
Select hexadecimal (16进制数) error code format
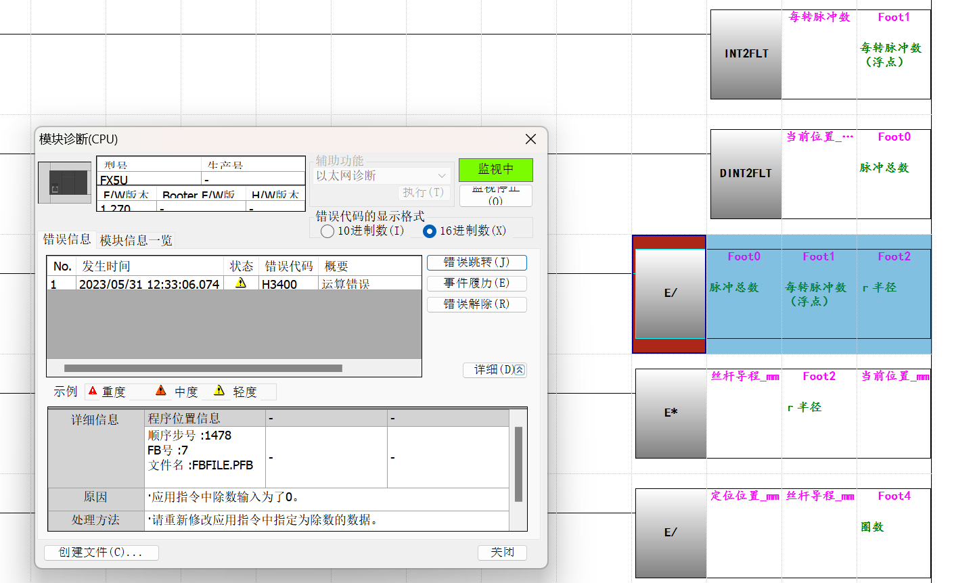430,231
